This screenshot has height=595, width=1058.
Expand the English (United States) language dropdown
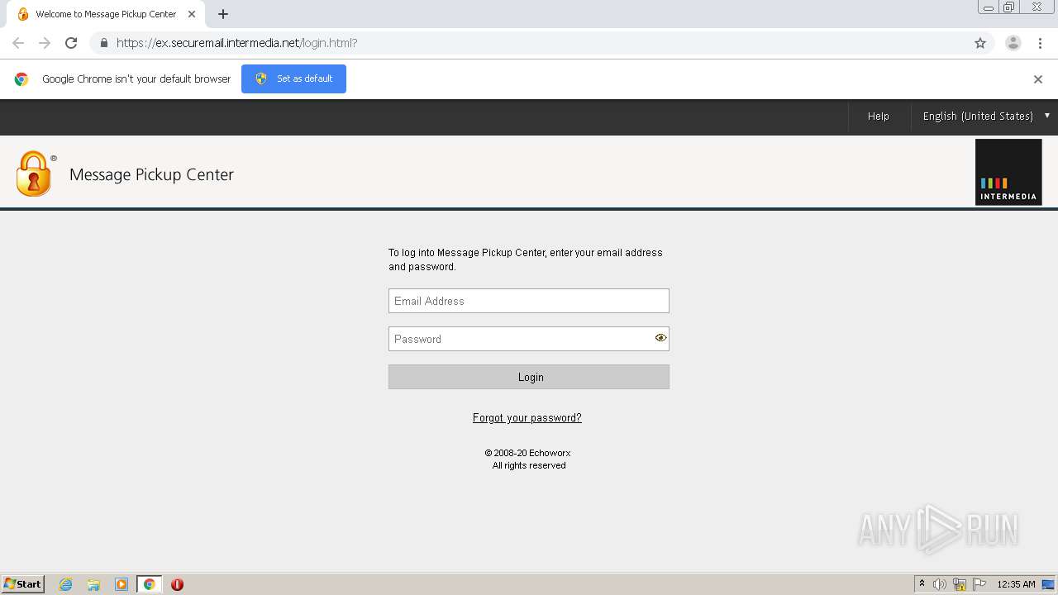[985, 117]
